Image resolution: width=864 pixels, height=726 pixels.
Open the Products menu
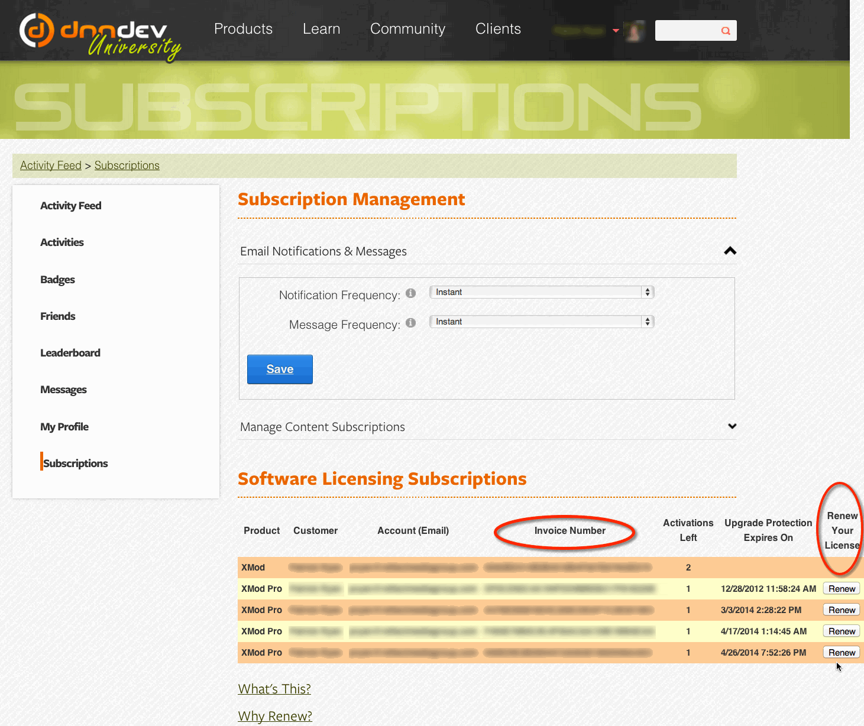243,29
